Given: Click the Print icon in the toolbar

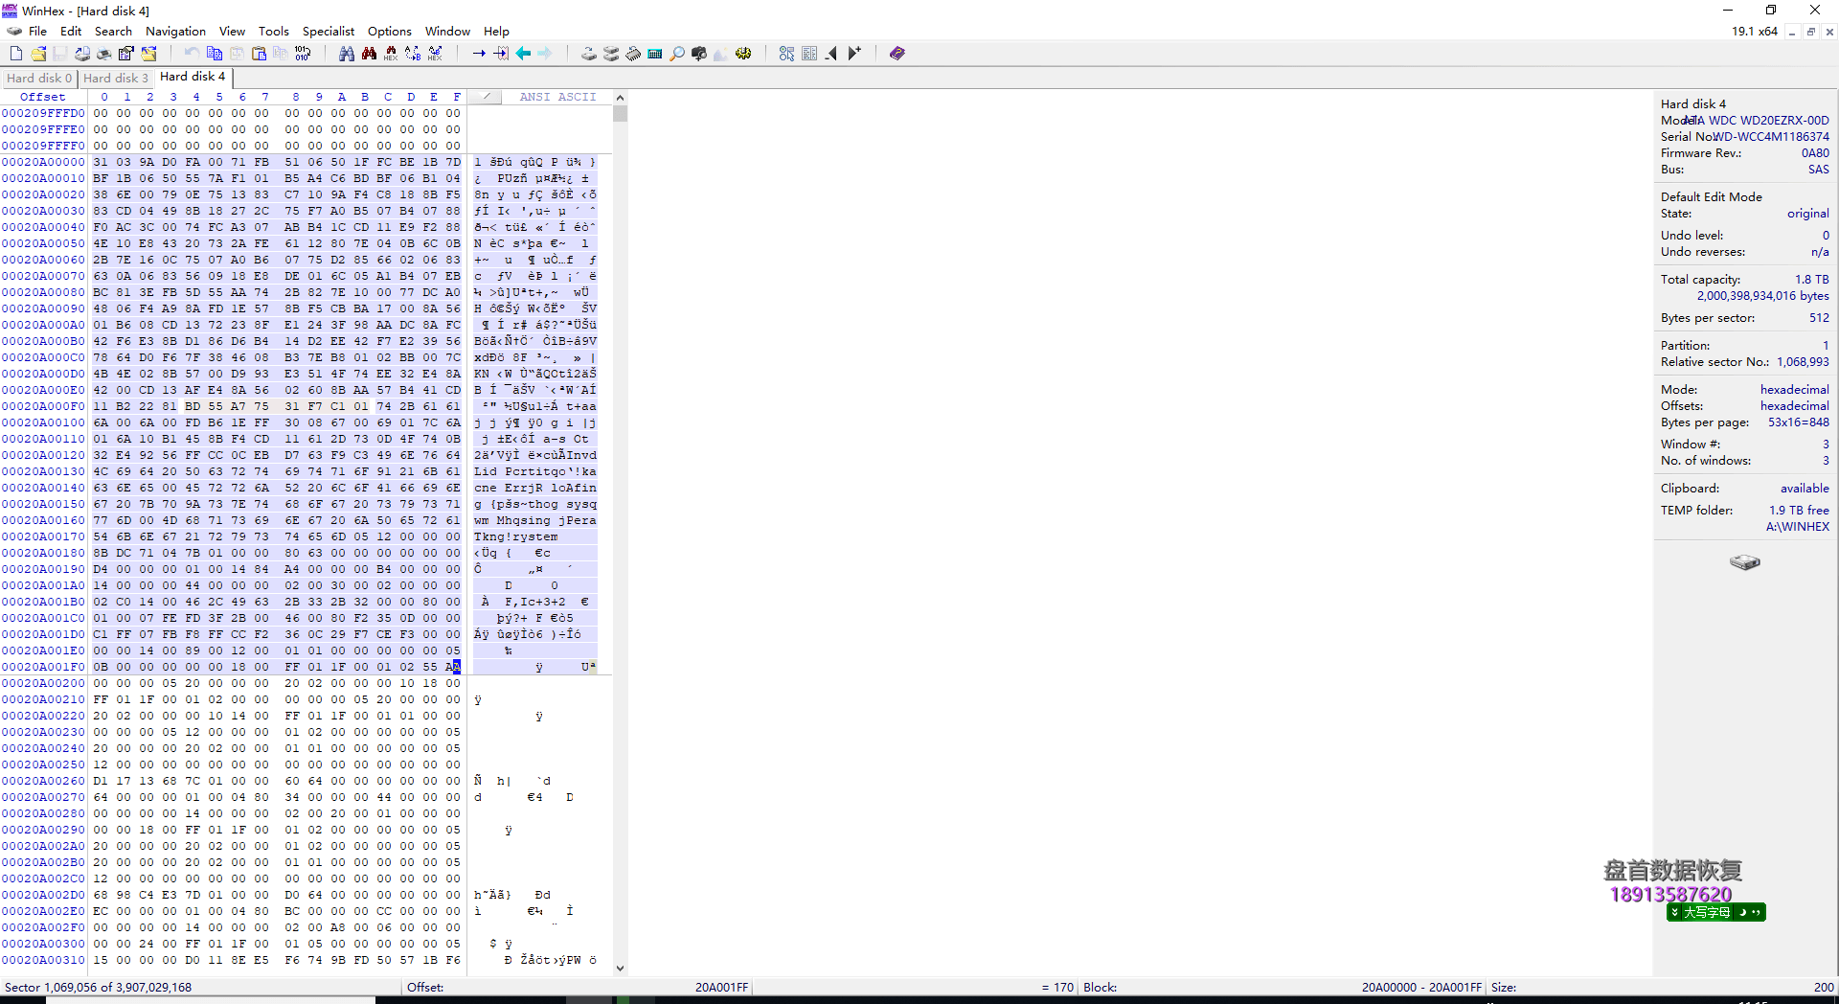Looking at the screenshot, I should click(103, 54).
